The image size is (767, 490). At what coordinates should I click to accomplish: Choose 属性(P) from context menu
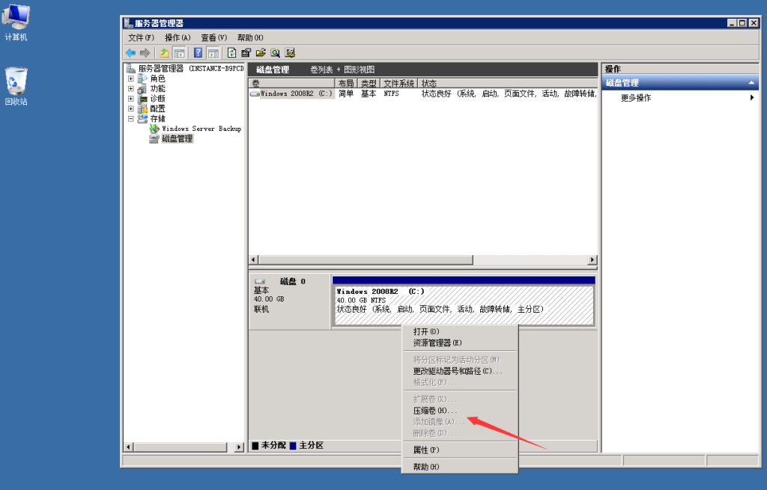pos(460,450)
